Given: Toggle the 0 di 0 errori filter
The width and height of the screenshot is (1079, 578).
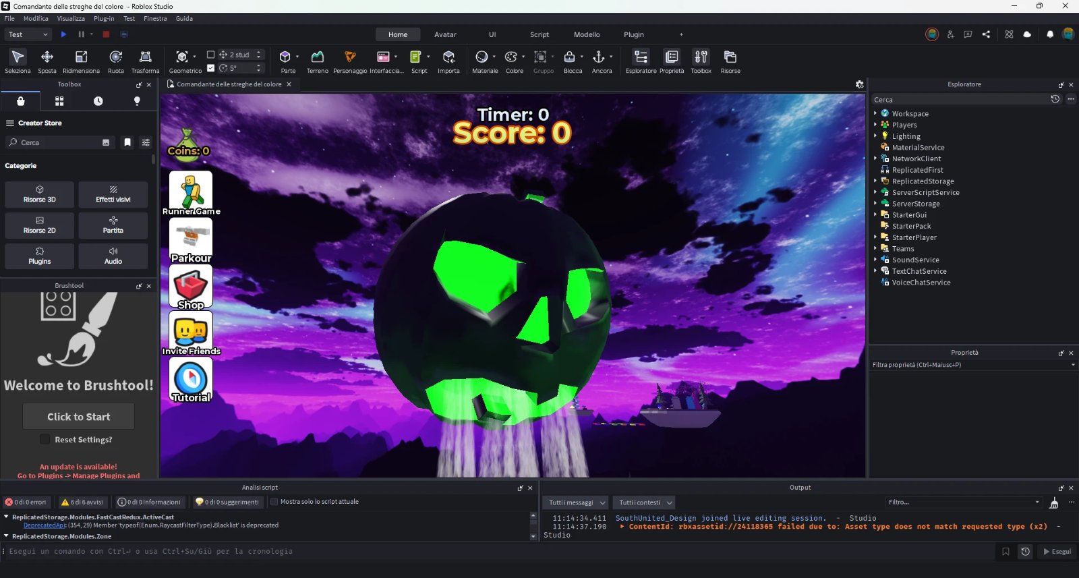Looking at the screenshot, I should (x=26, y=502).
